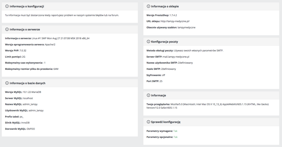282x147 pixels.
Task: Click info icon beside Informacja o sklepie
Action: tap(149, 6)
